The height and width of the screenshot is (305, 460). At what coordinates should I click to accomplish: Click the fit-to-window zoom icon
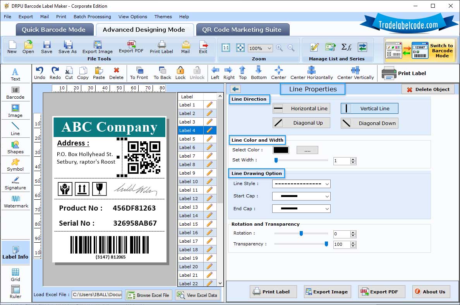pos(240,48)
